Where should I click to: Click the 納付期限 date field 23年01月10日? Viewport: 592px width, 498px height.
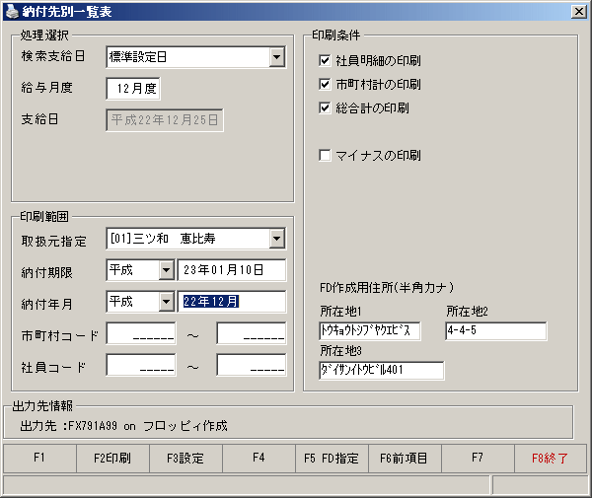[x=232, y=270]
